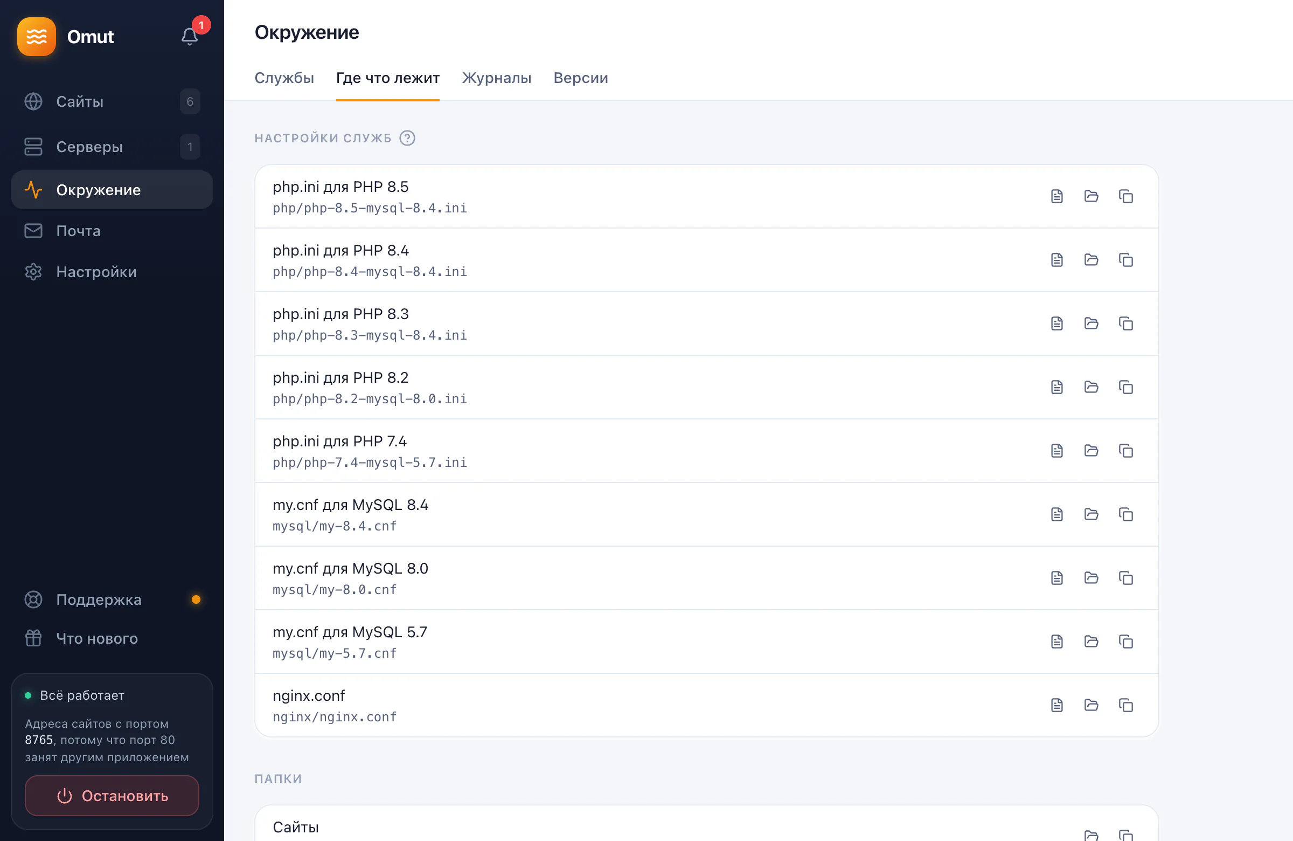Show PHP 8.4 php.ini in folder
Viewport: 1293px width, 841px height.
click(1091, 260)
